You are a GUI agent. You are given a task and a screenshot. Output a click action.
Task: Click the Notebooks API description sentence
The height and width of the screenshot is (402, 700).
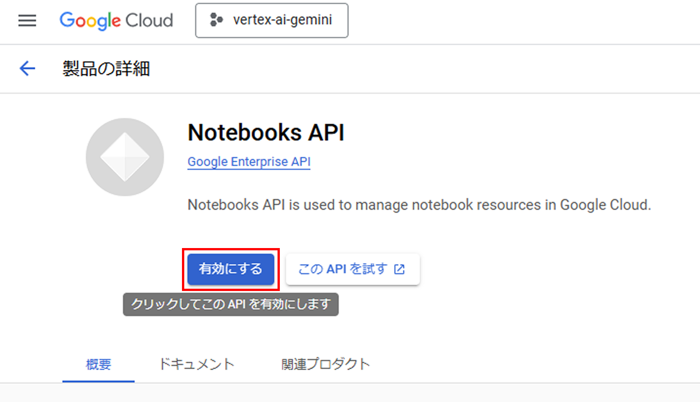point(419,205)
